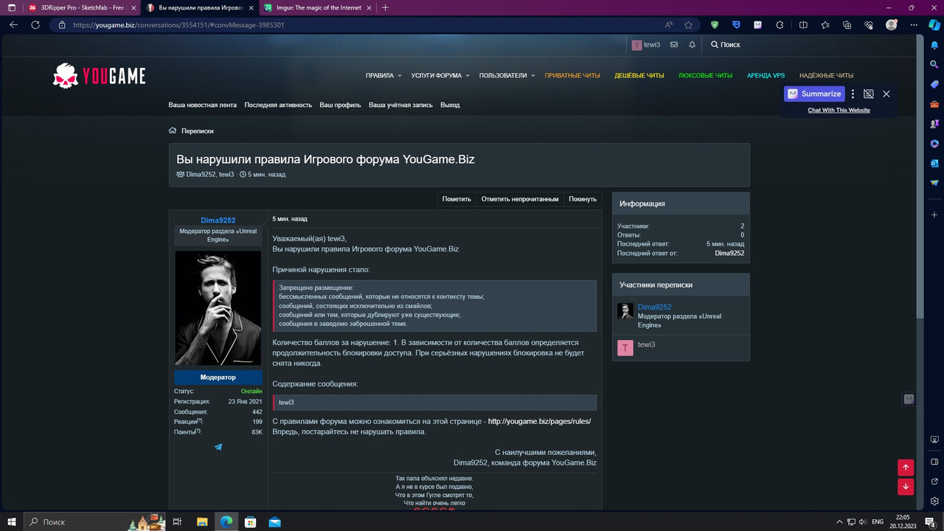The width and height of the screenshot is (944, 531).
Task: Open the Переписки breadcrumb link
Action: coord(198,131)
